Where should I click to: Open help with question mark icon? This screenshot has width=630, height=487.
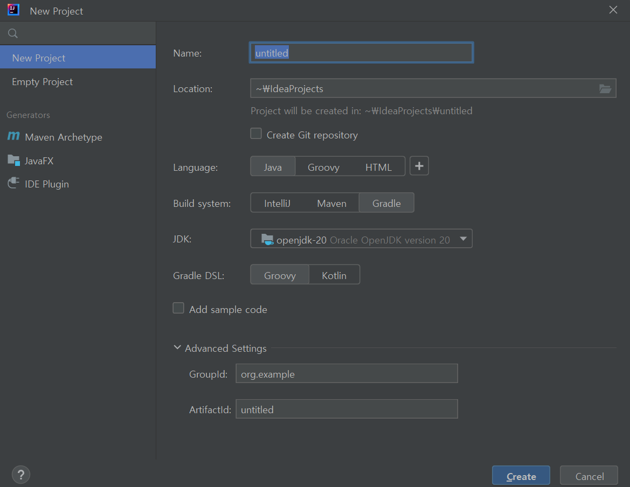(21, 475)
